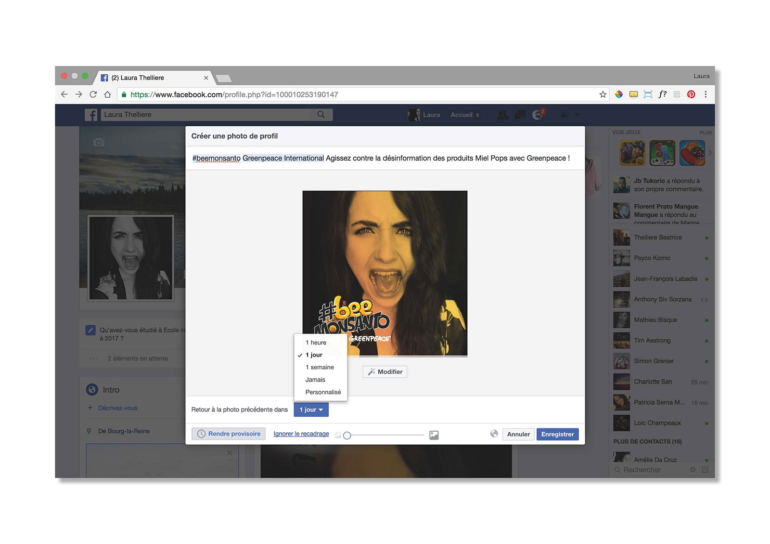Select '1 heure' from the duration list
Screen dimensions: 770x544
316,343
